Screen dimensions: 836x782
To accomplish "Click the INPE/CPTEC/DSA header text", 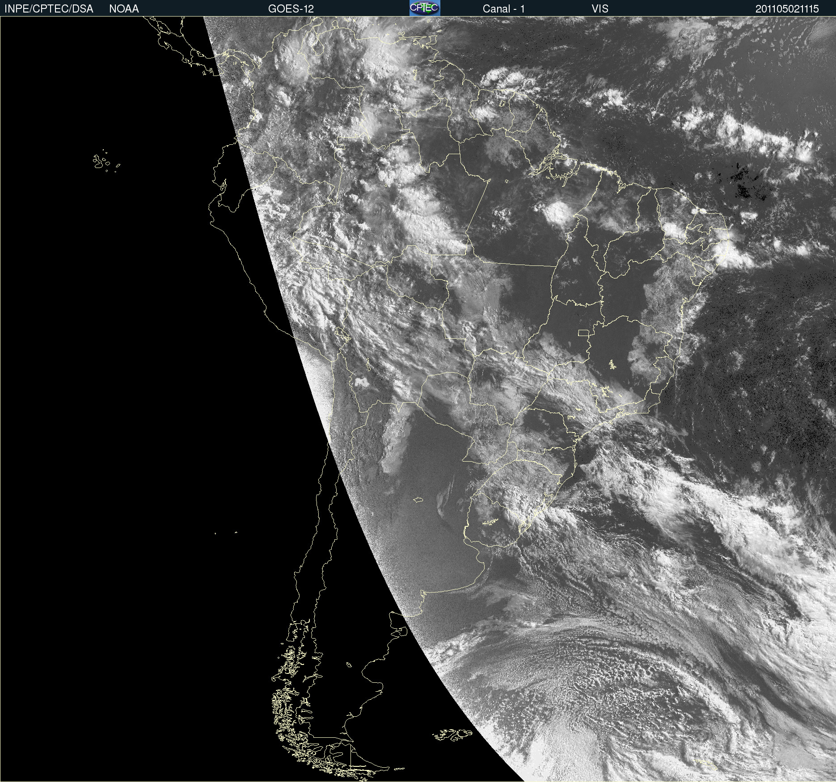I will (x=49, y=9).
